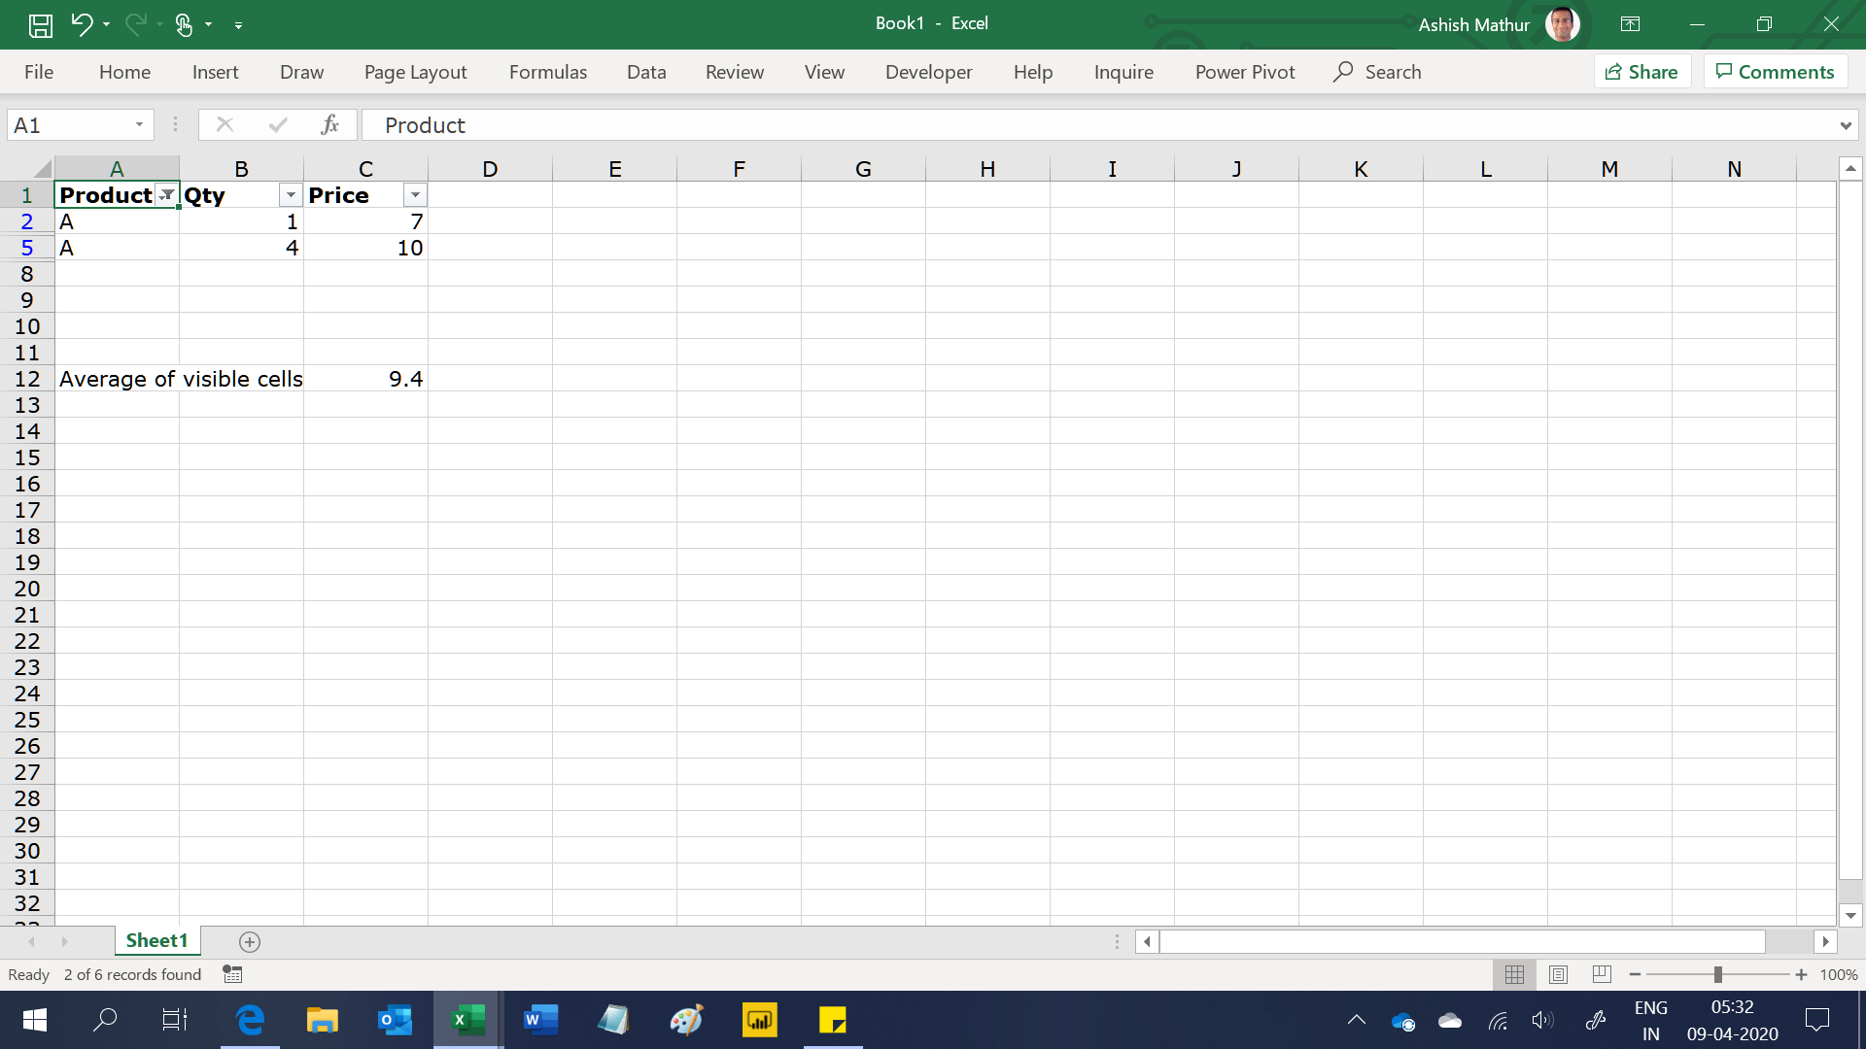Click the Undo arrow icon
The height and width of the screenshot is (1049, 1866).
point(82,24)
